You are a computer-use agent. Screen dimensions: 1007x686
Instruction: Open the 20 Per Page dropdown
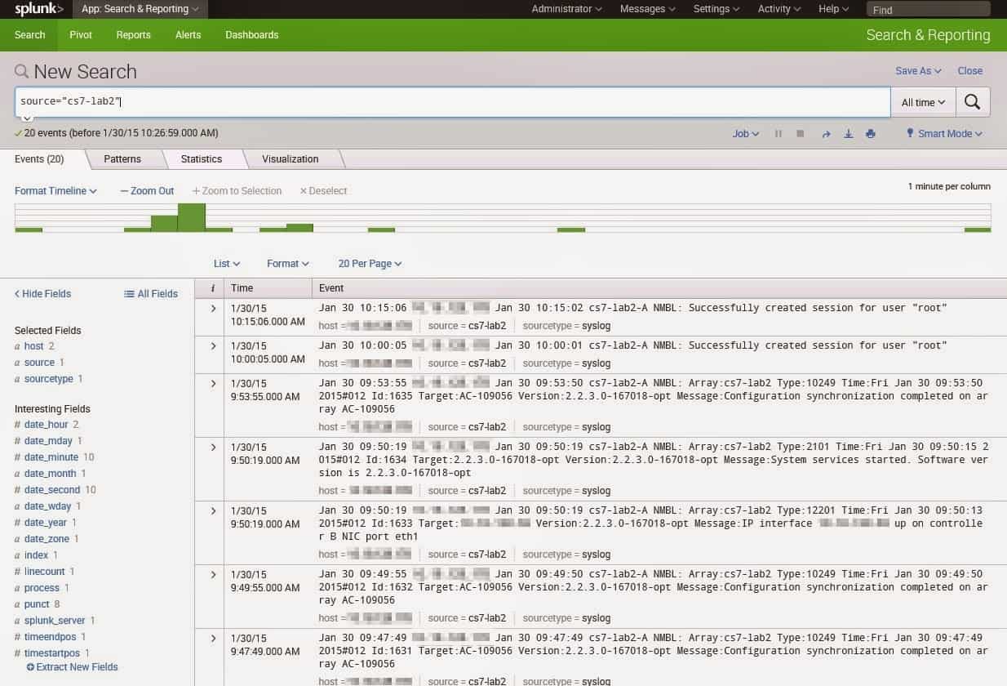[x=367, y=263]
